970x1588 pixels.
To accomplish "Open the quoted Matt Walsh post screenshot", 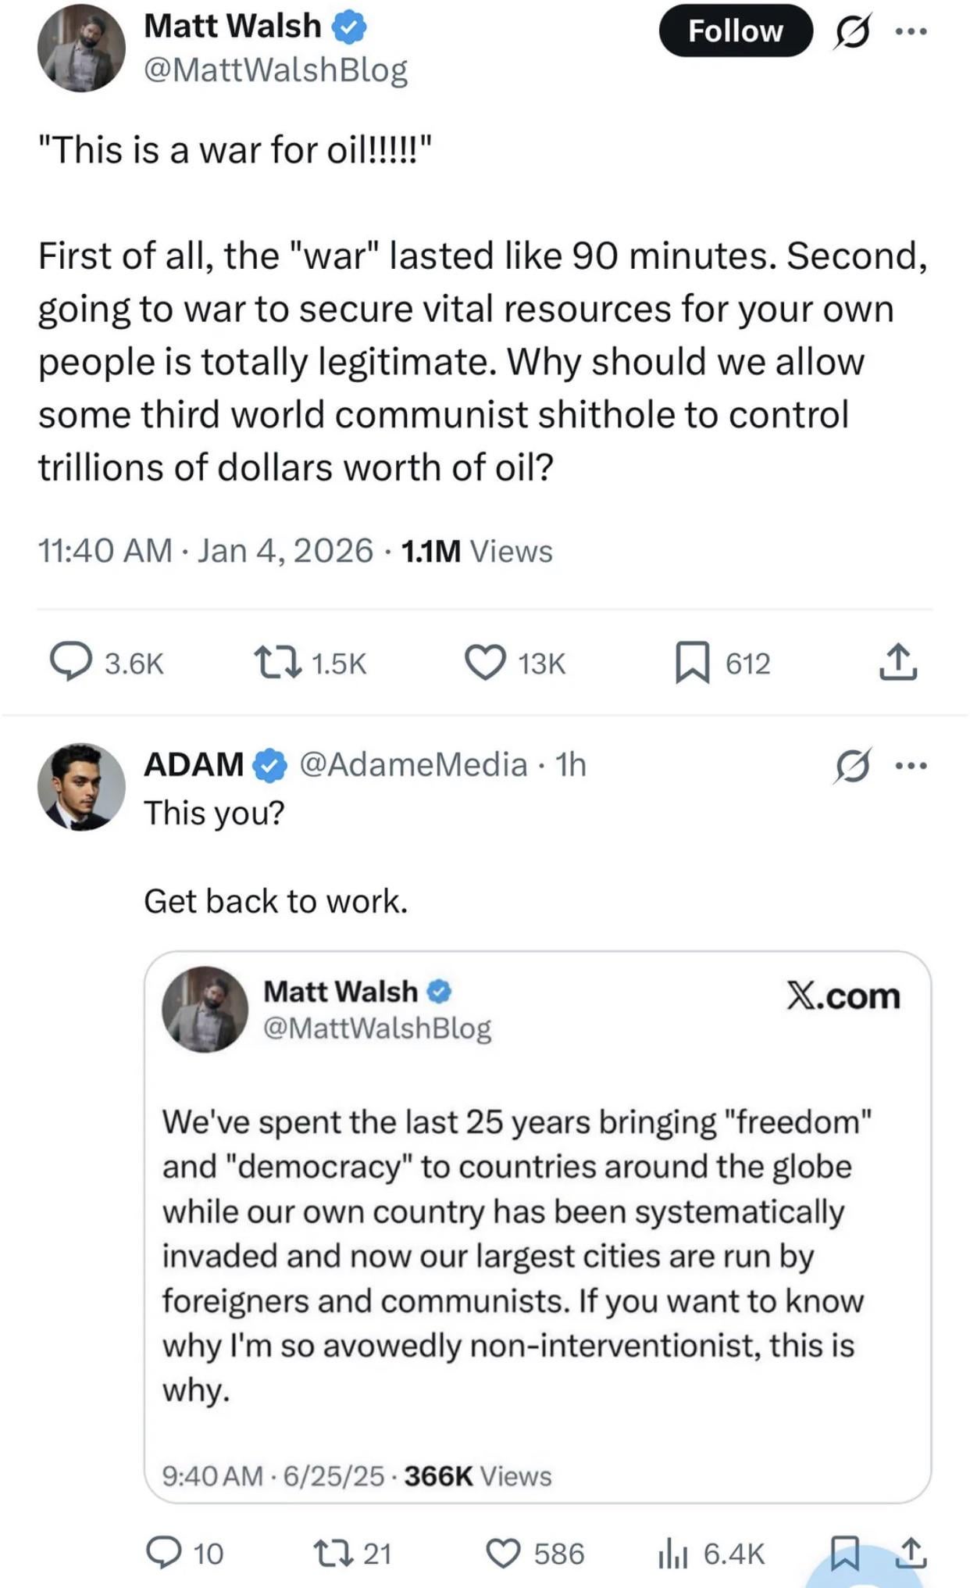I will coord(537,1226).
